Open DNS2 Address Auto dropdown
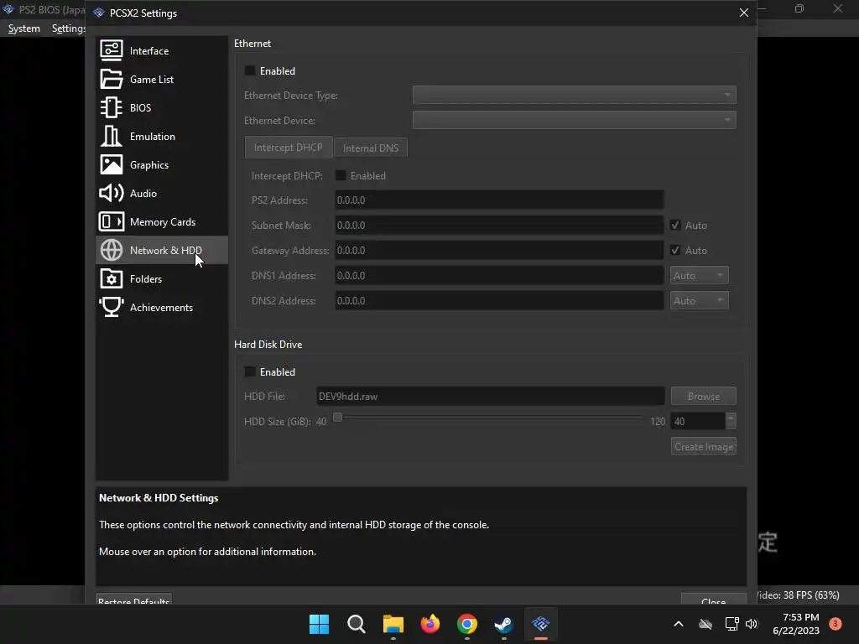The image size is (859, 644). (699, 301)
